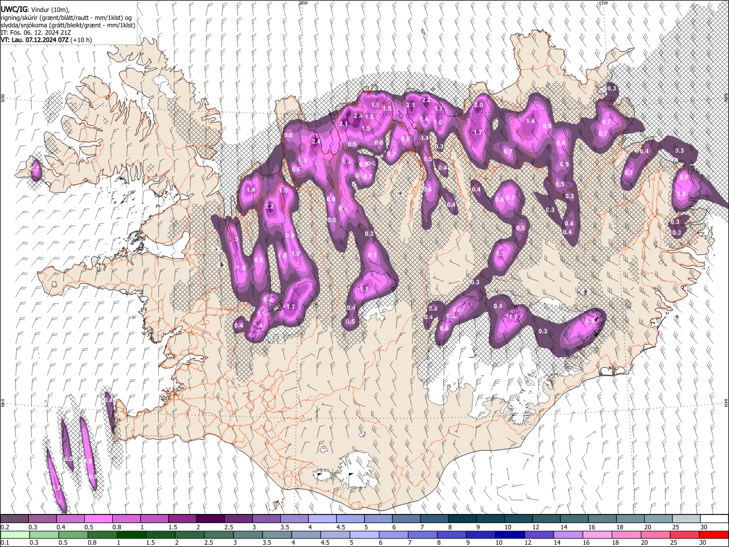Select the dark purple snow swatch from 2 to 2.5
Viewport: 729px width, 547px height.
[210, 519]
